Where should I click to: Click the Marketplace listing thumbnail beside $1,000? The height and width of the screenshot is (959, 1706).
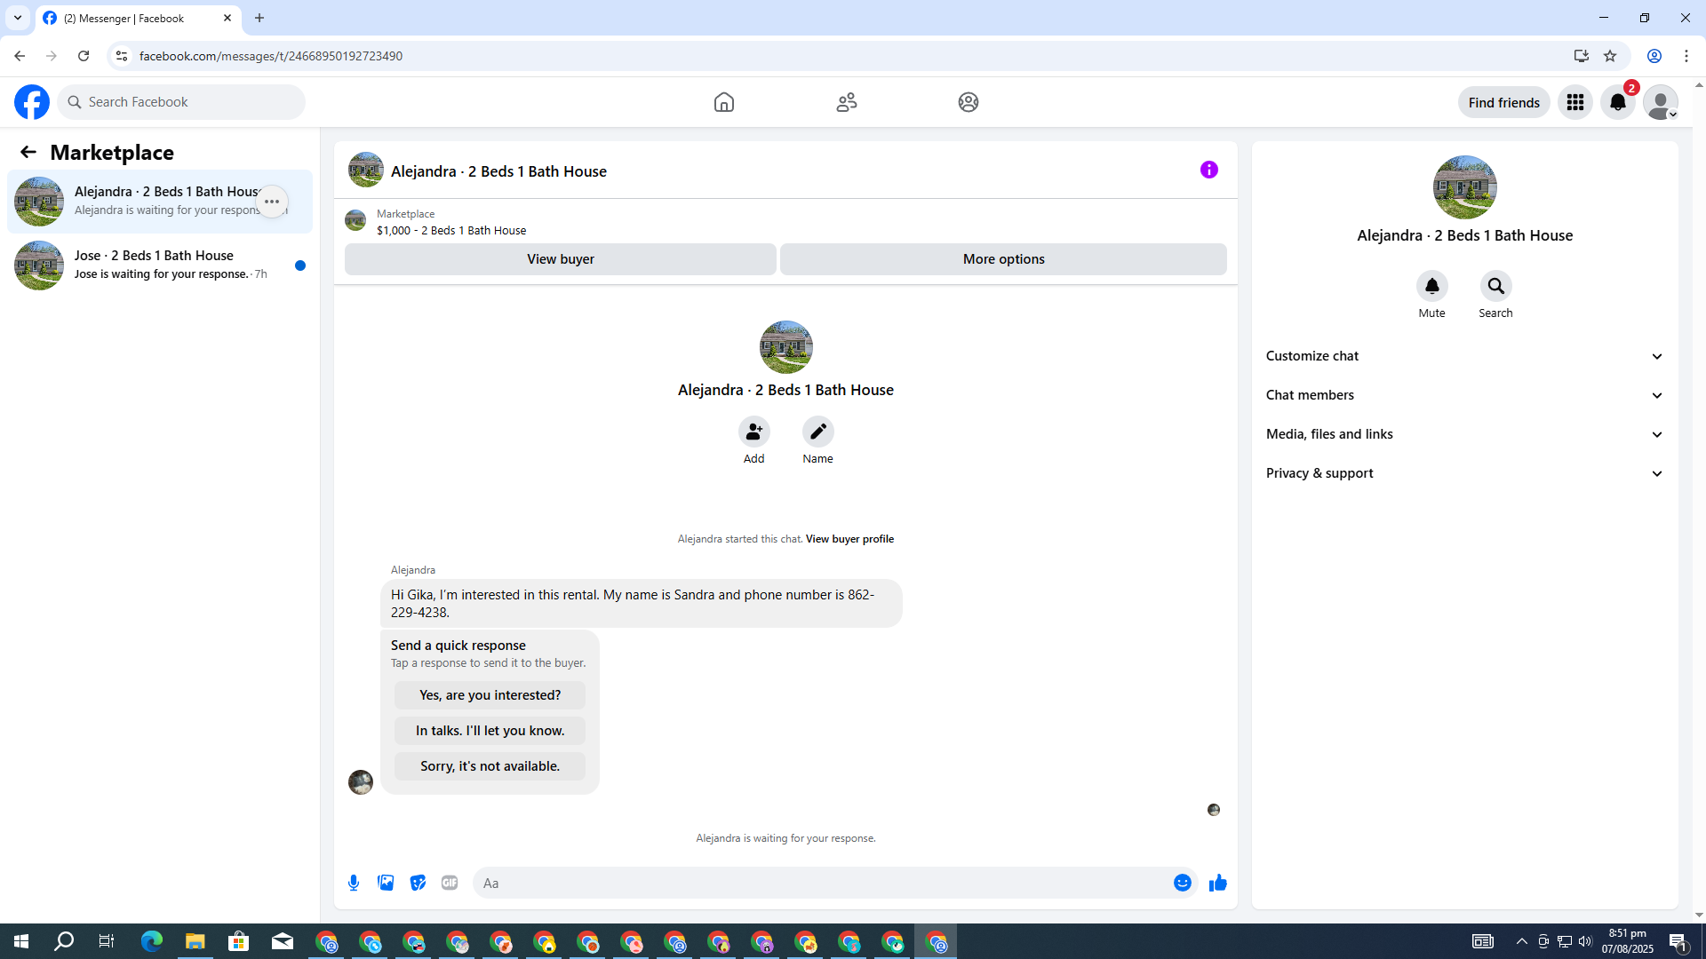click(x=355, y=220)
